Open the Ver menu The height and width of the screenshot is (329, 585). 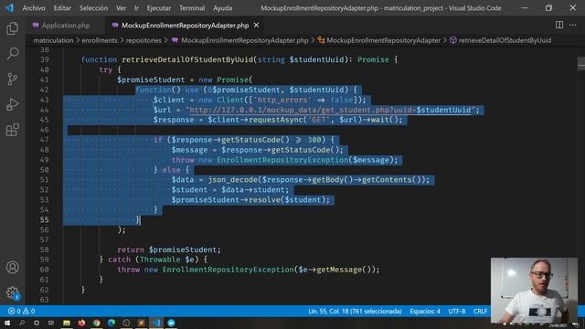click(x=121, y=8)
